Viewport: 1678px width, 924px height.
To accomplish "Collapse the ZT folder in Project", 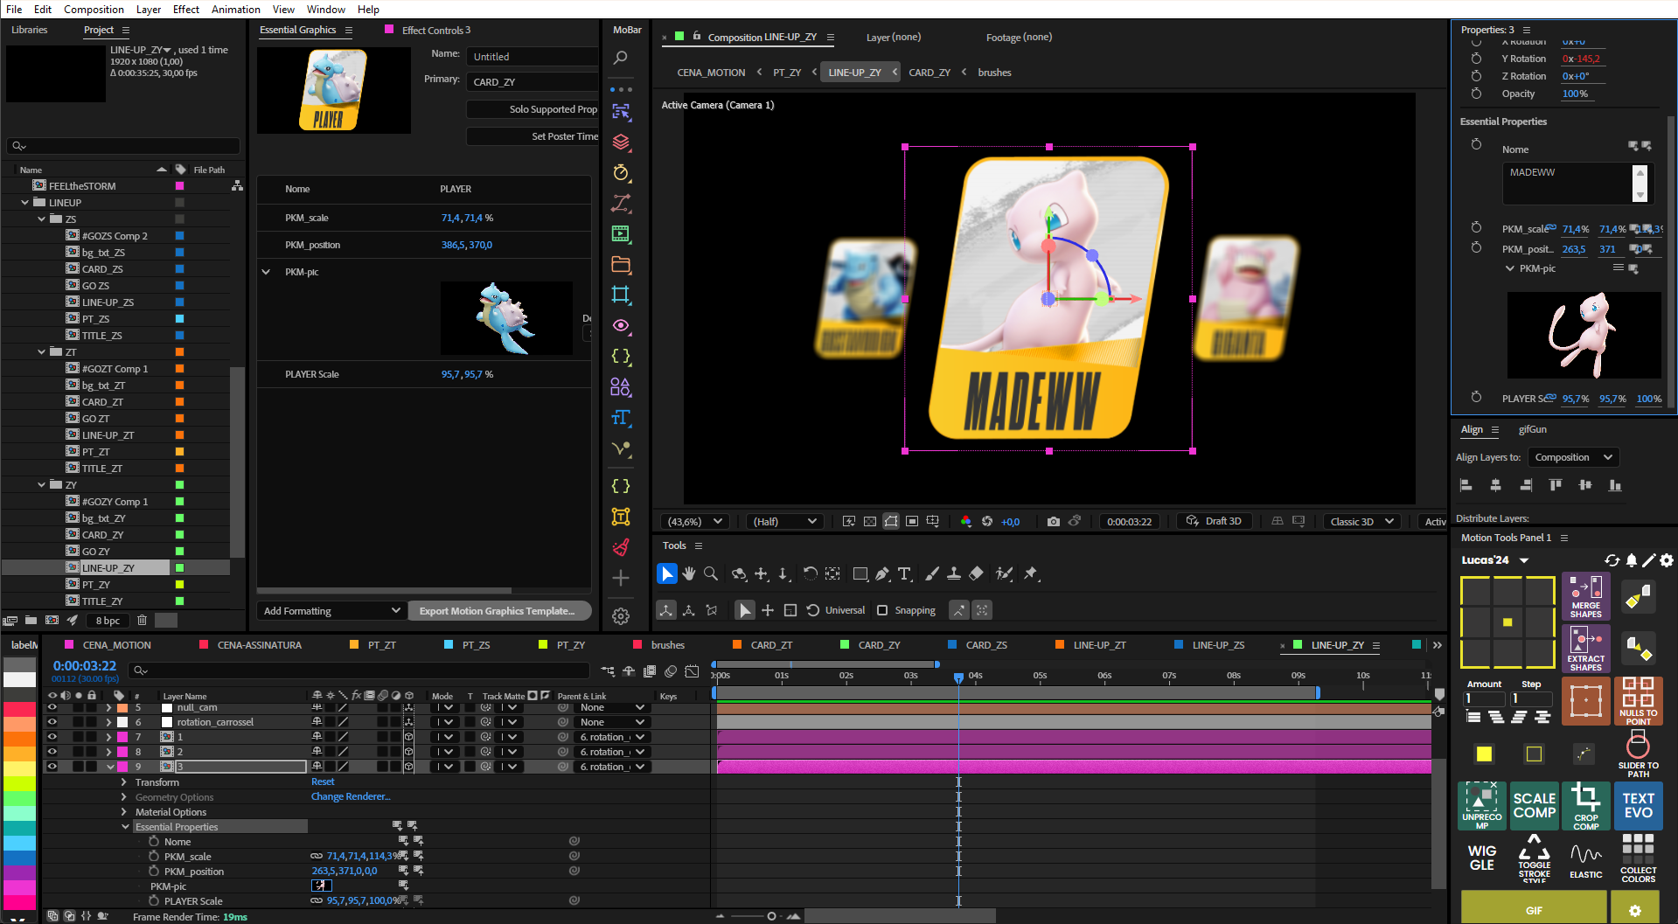I will click(x=41, y=352).
